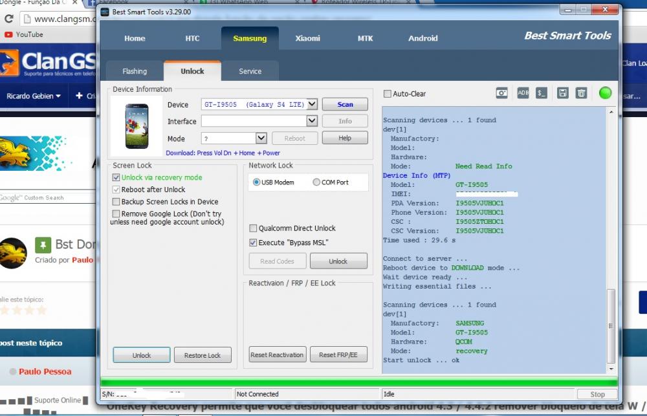Click the 'Time used : 29.6 s' log line
Viewport: 647px width, 416px height.
(419, 240)
